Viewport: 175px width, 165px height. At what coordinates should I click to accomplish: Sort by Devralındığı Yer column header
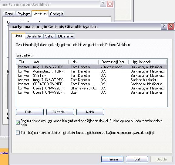[x=113, y=62]
